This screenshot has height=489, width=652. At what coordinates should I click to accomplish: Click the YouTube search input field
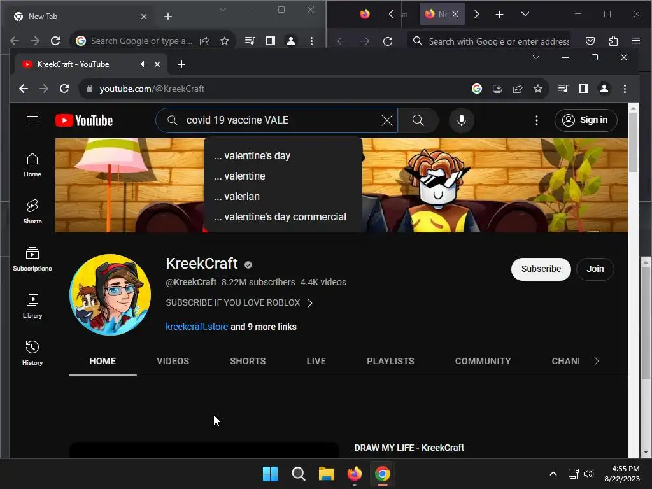(276, 120)
